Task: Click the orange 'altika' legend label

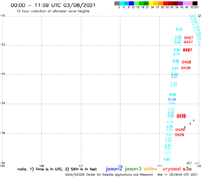Action: click(x=150, y=169)
